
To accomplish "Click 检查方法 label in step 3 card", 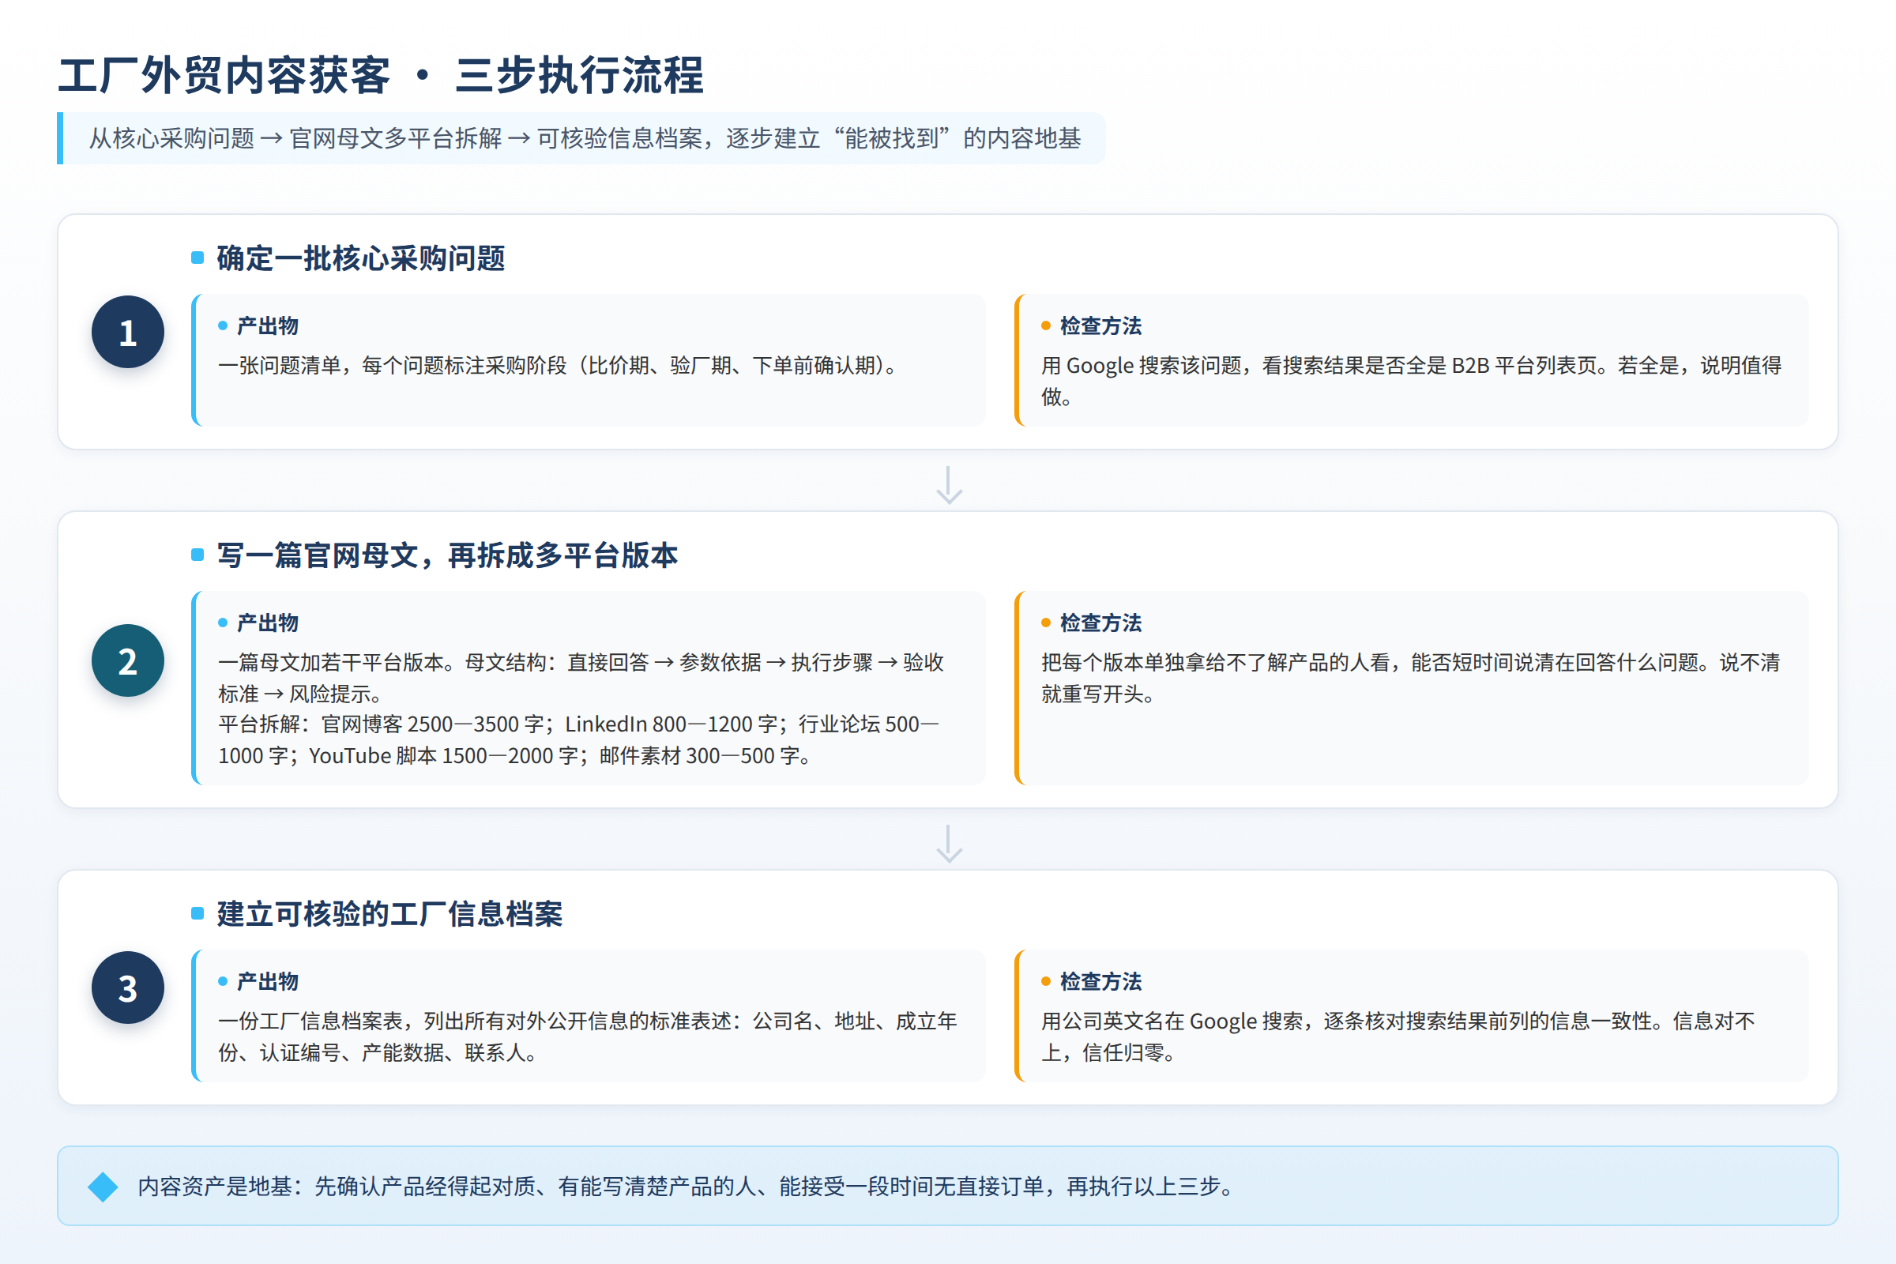I will click(x=1100, y=981).
